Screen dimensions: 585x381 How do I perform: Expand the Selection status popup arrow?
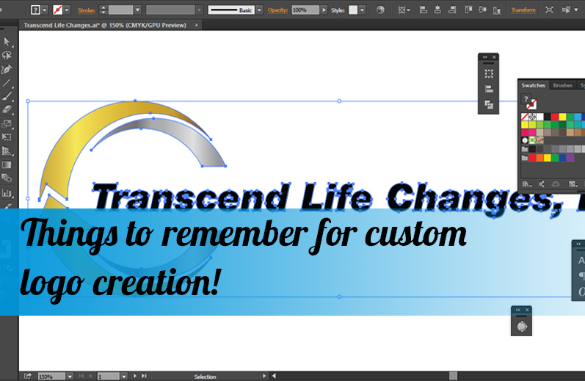pyautogui.click(x=264, y=376)
